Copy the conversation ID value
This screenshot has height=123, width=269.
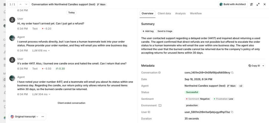click(232, 73)
